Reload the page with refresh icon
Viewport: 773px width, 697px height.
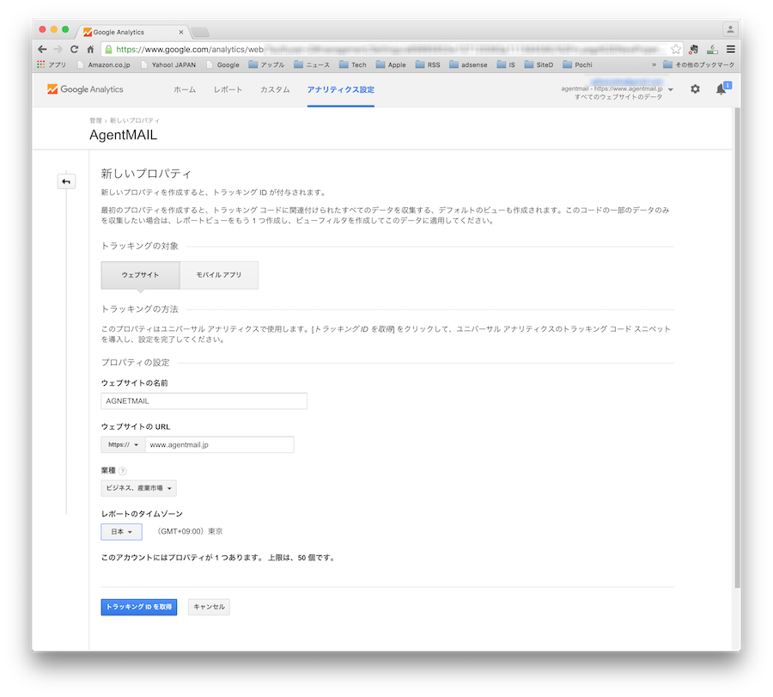click(x=74, y=49)
